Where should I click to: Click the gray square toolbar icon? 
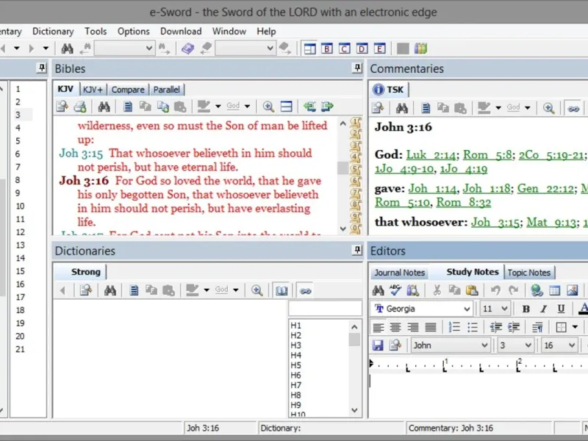(403, 49)
